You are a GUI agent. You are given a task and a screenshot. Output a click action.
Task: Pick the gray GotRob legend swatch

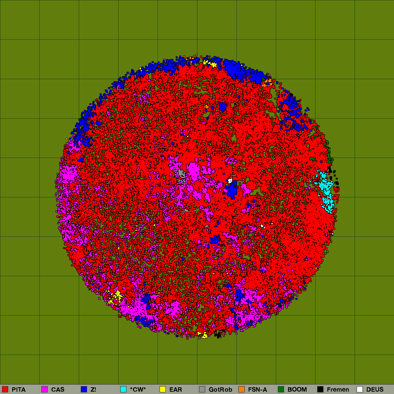tap(202, 389)
